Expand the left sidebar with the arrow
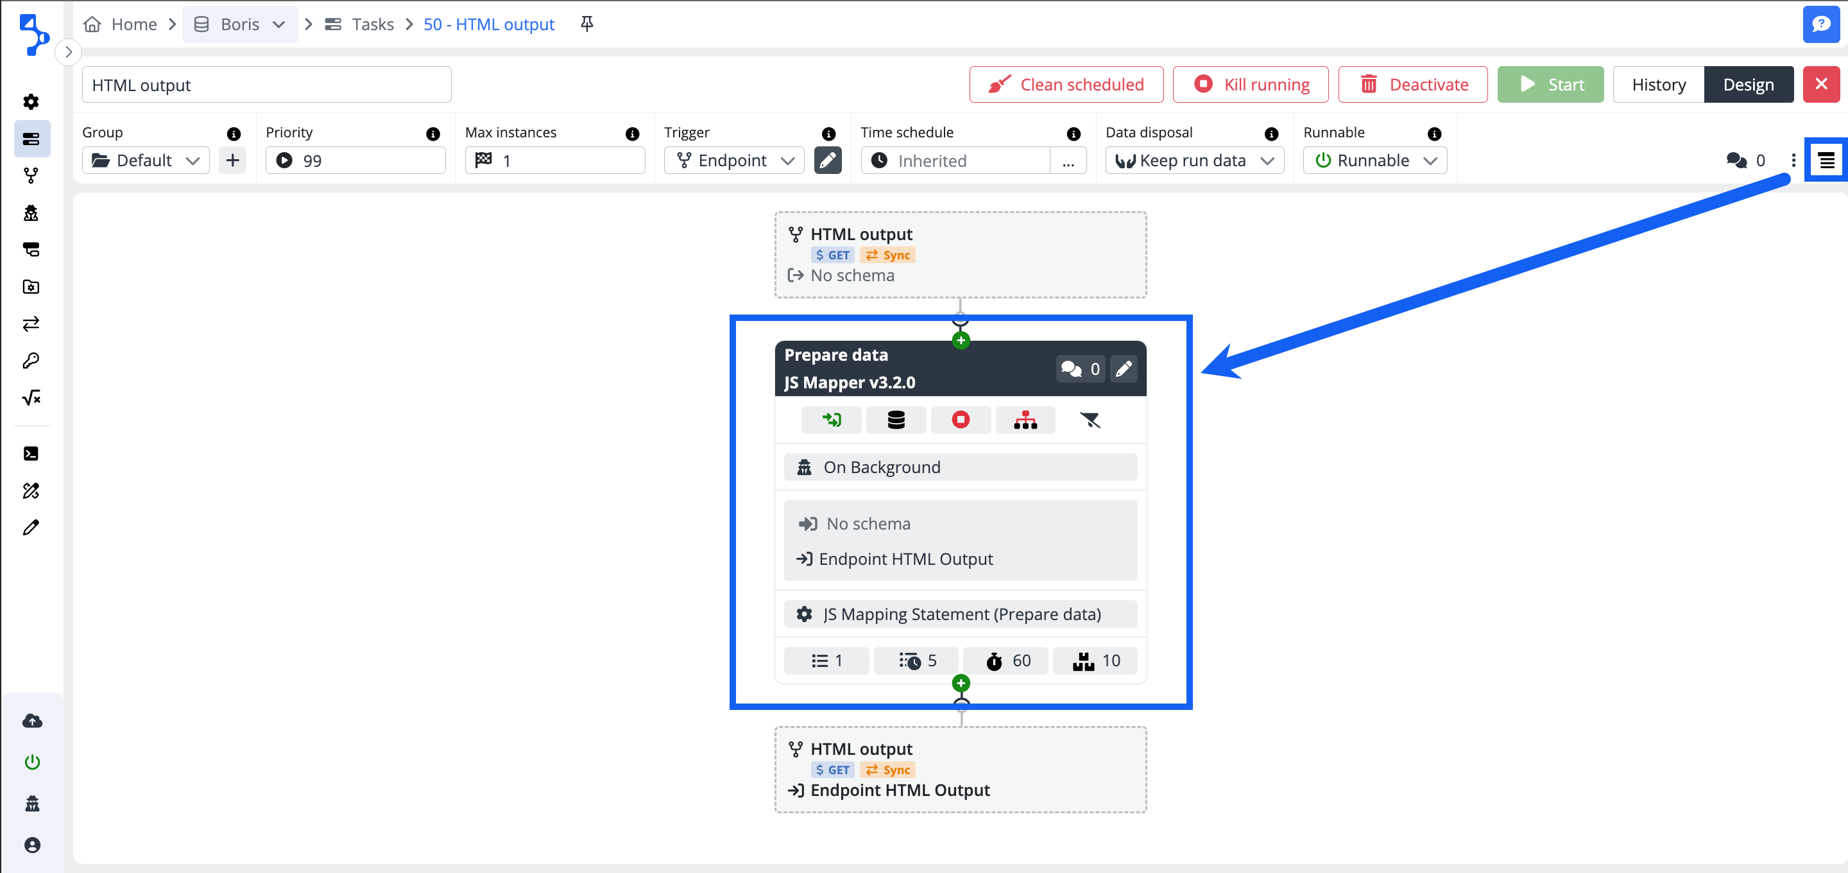Image resolution: width=1848 pixels, height=873 pixels. (x=68, y=52)
